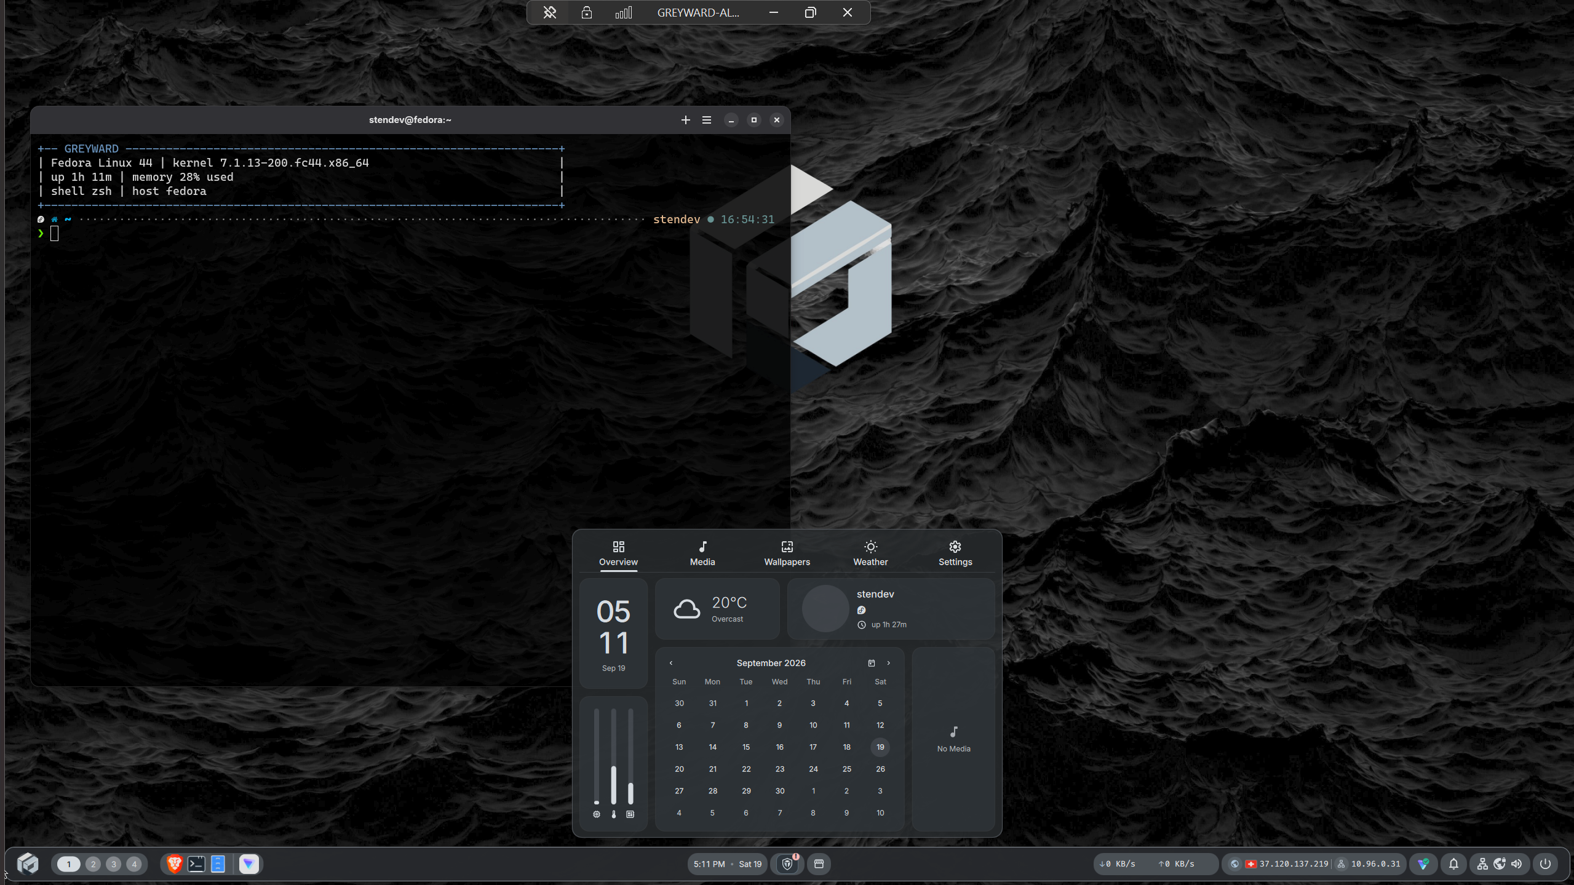The image size is (1574, 885).
Task: Launch the Brave browser from the dock
Action: [175, 863]
